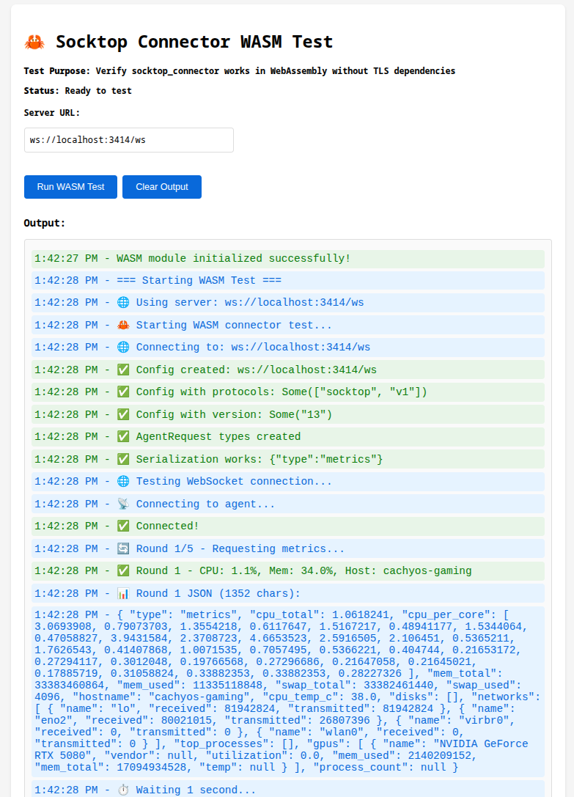Click globe icon next to "Connecting to:" line
Viewport: 574px width, 797px height.
(123, 347)
